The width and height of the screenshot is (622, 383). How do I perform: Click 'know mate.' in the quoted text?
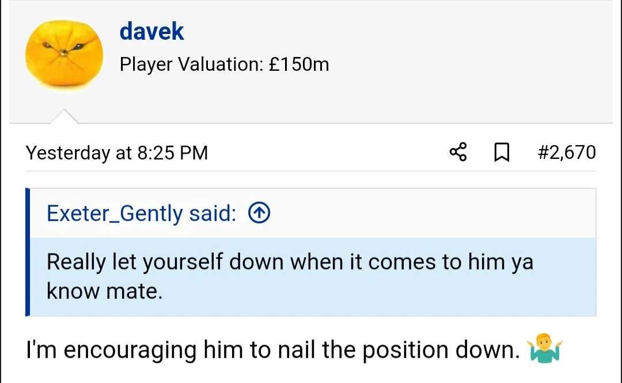105,291
